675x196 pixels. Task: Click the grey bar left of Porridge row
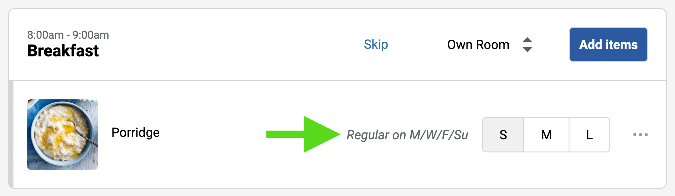[x=11, y=134]
